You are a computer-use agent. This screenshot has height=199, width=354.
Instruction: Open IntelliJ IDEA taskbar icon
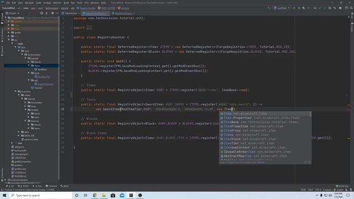click(131, 195)
